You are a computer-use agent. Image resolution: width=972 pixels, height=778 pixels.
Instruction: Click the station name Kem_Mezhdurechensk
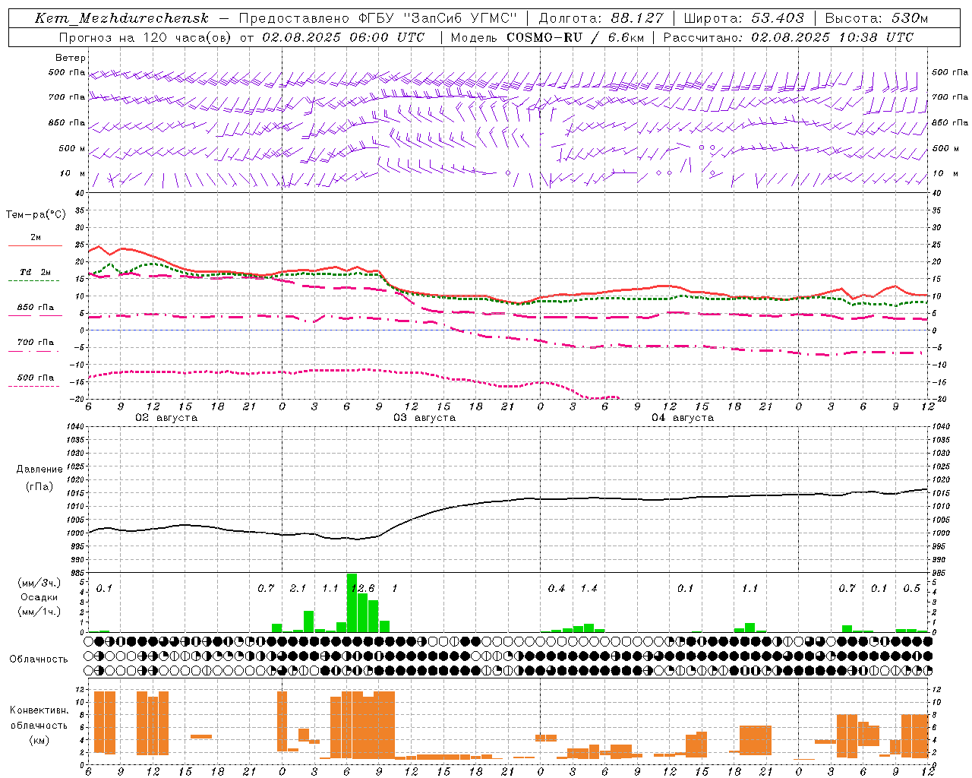[121, 18]
